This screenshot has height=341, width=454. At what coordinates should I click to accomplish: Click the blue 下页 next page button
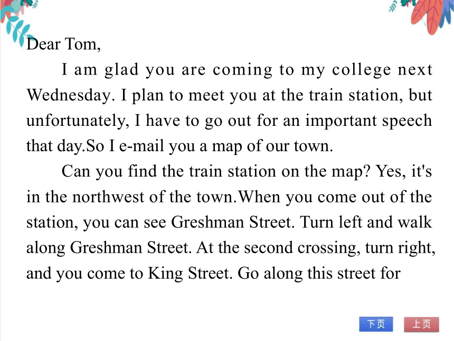(376, 324)
